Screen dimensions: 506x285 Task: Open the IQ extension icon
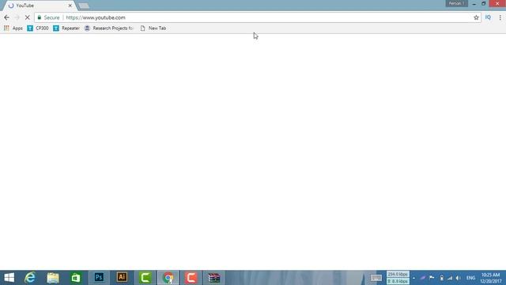[x=488, y=17]
